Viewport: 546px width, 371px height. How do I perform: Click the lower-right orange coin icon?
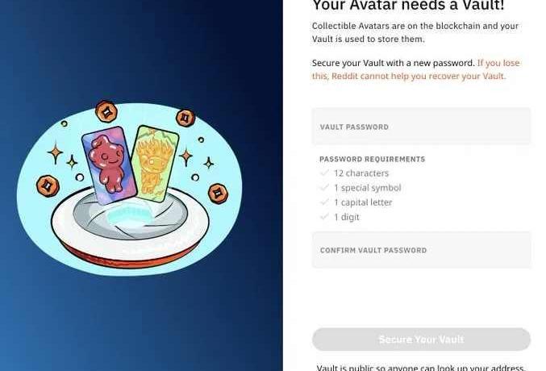click(x=218, y=194)
